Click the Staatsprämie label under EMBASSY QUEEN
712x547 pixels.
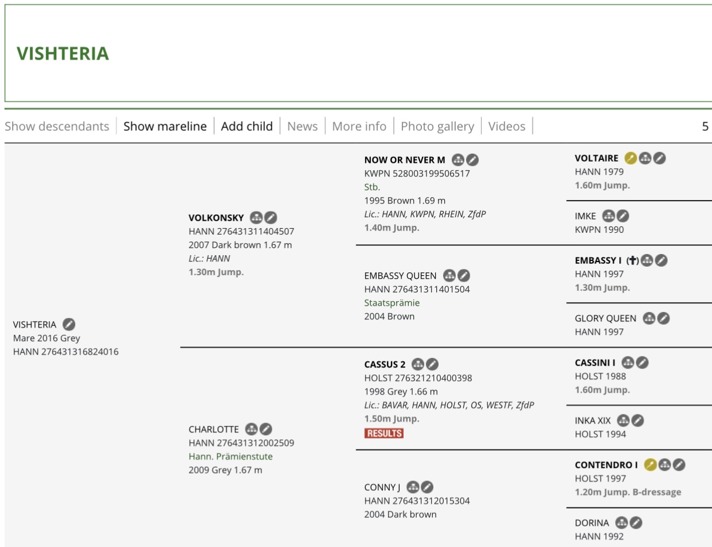pos(392,303)
